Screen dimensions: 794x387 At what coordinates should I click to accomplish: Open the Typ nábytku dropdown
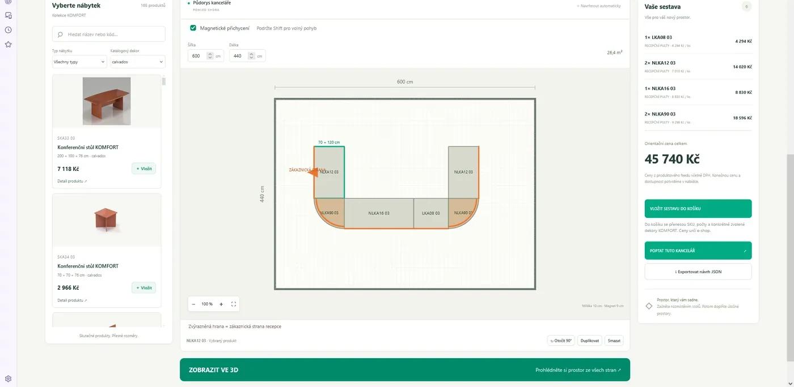pos(79,62)
